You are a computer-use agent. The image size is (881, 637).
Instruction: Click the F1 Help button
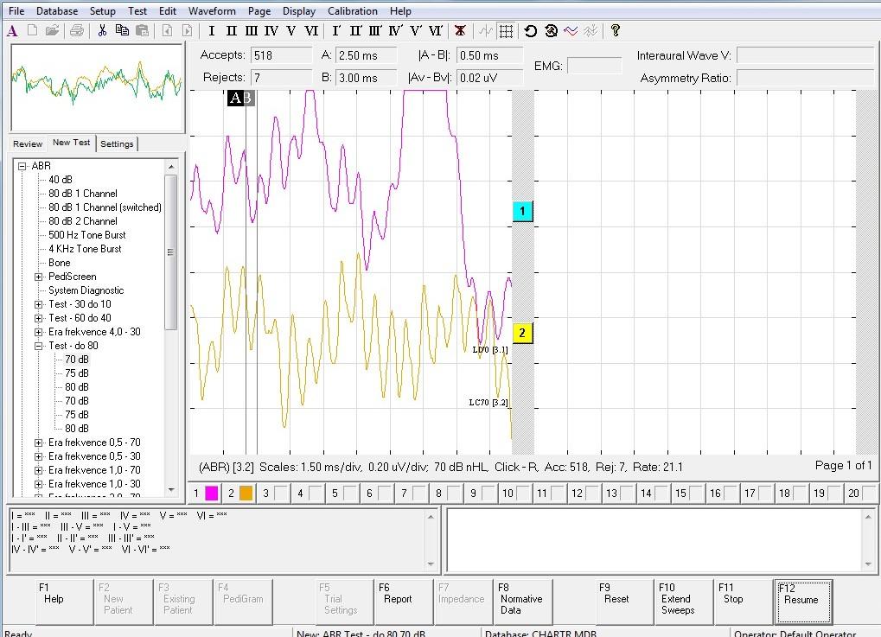pyautogui.click(x=65, y=602)
